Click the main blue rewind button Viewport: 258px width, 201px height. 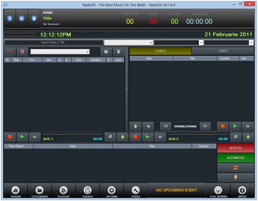(x=22, y=18)
